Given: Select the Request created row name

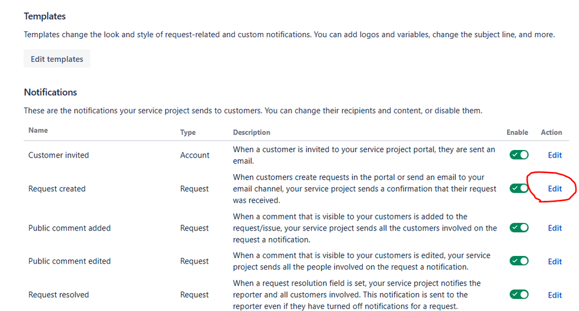Looking at the screenshot, I should click(x=57, y=189).
